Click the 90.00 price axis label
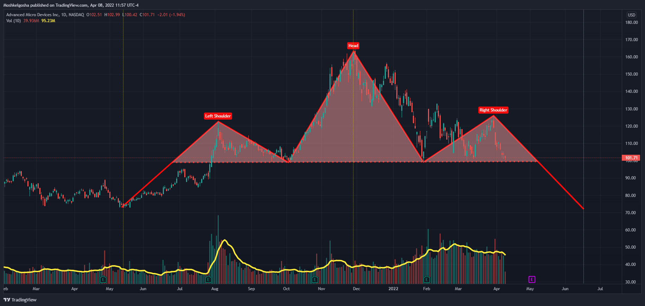The width and height of the screenshot is (645, 306). (x=631, y=178)
